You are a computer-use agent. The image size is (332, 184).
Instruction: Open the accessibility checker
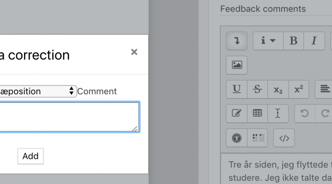coord(237,138)
